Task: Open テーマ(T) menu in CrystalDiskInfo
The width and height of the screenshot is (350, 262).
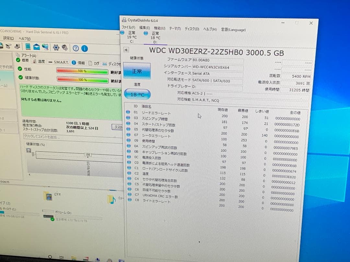Action: point(175,28)
